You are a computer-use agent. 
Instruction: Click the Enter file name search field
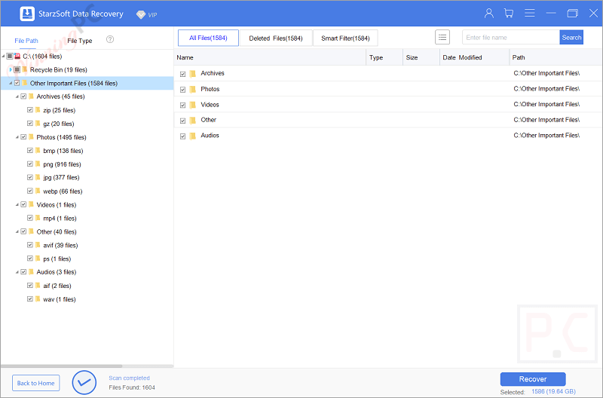pos(511,37)
